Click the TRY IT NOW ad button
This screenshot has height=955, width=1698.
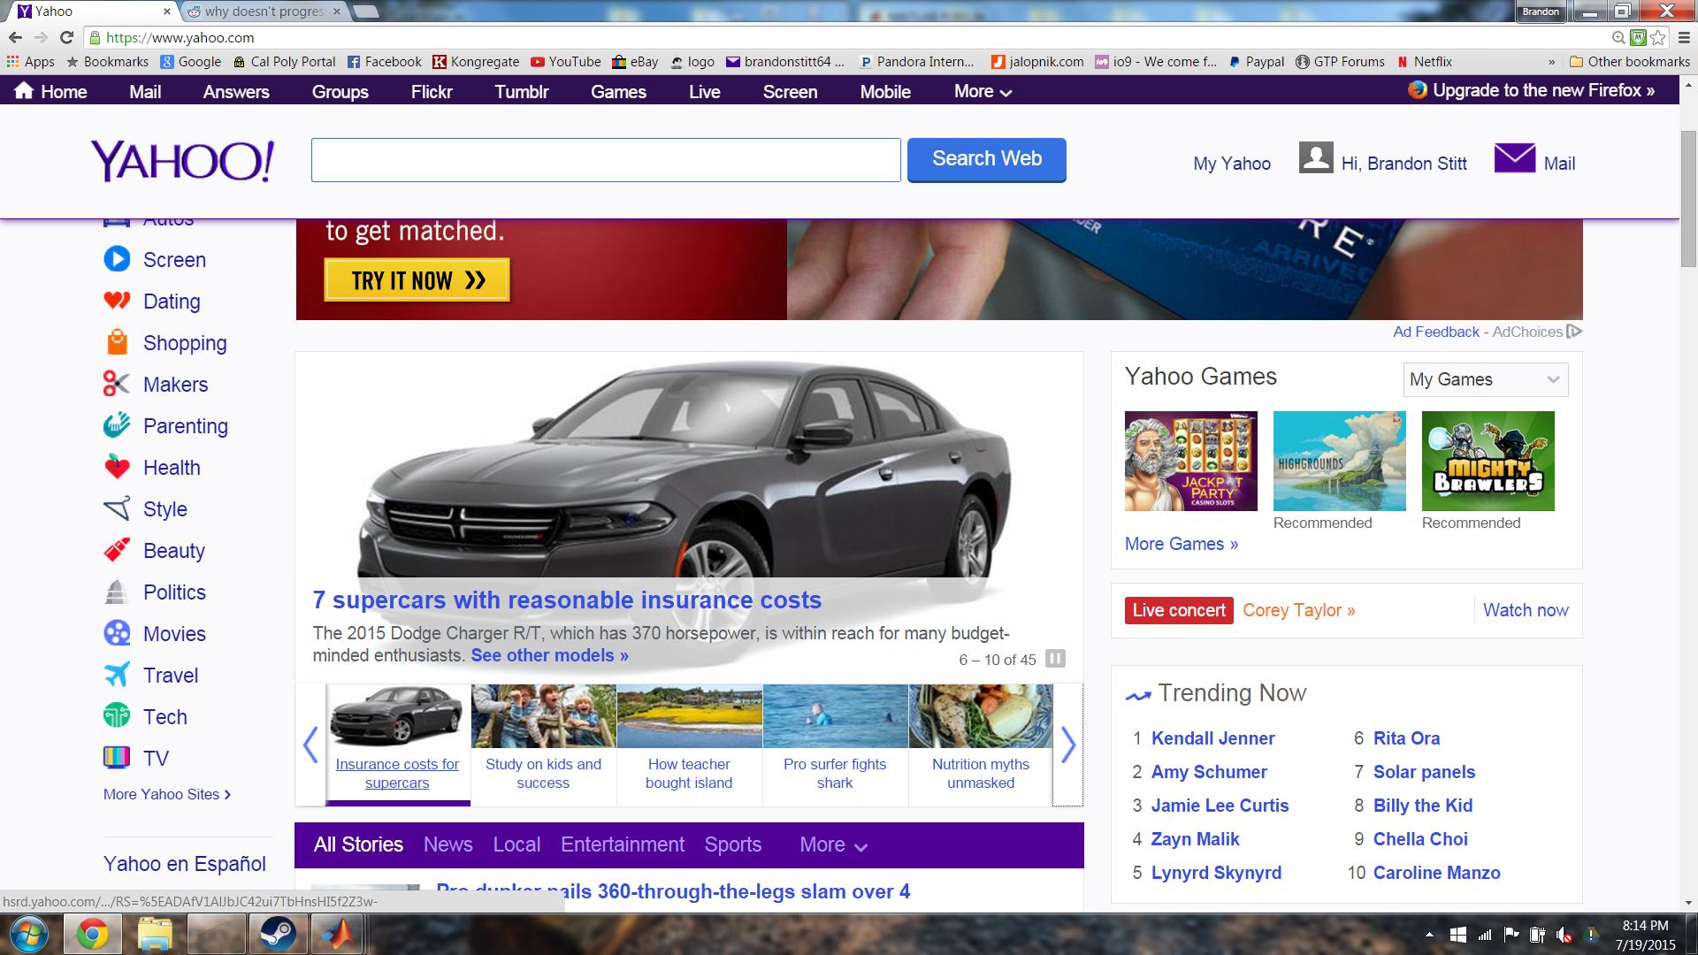tap(417, 280)
